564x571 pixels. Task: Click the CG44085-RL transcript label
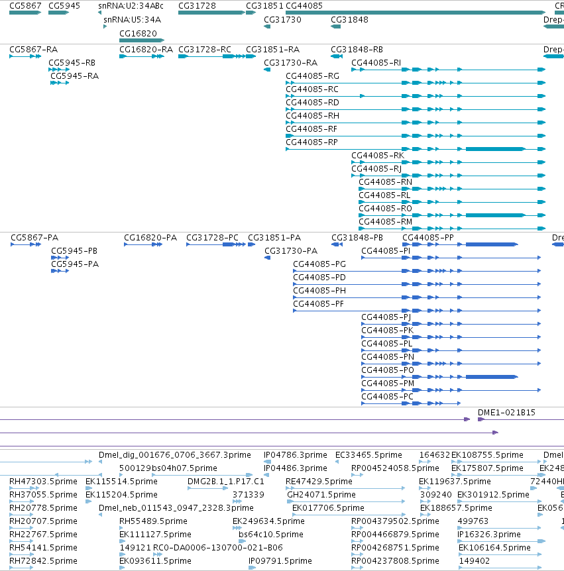click(384, 195)
